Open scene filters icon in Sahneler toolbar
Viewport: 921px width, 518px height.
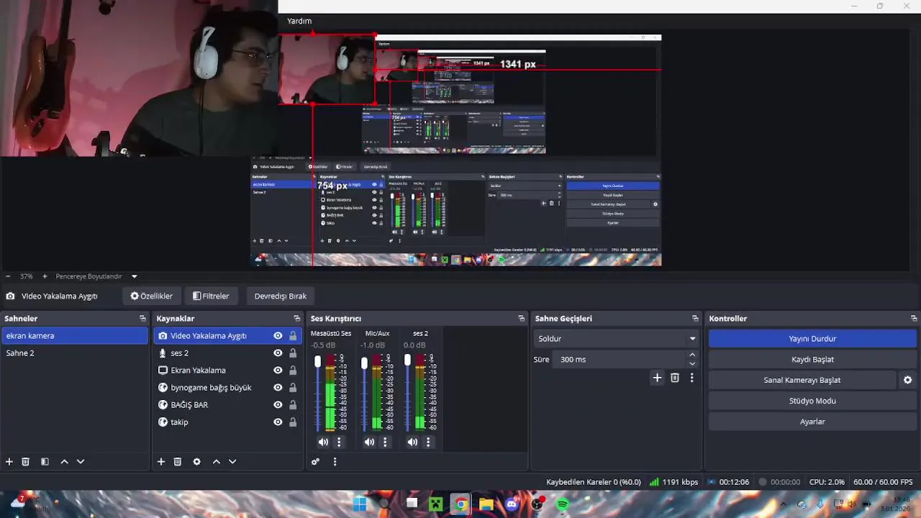tap(45, 462)
